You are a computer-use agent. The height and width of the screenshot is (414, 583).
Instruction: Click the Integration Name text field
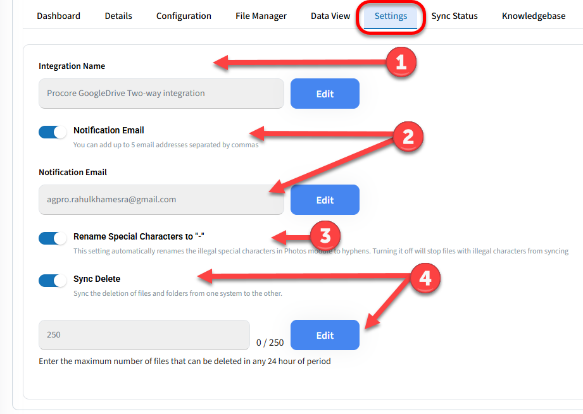tap(161, 94)
